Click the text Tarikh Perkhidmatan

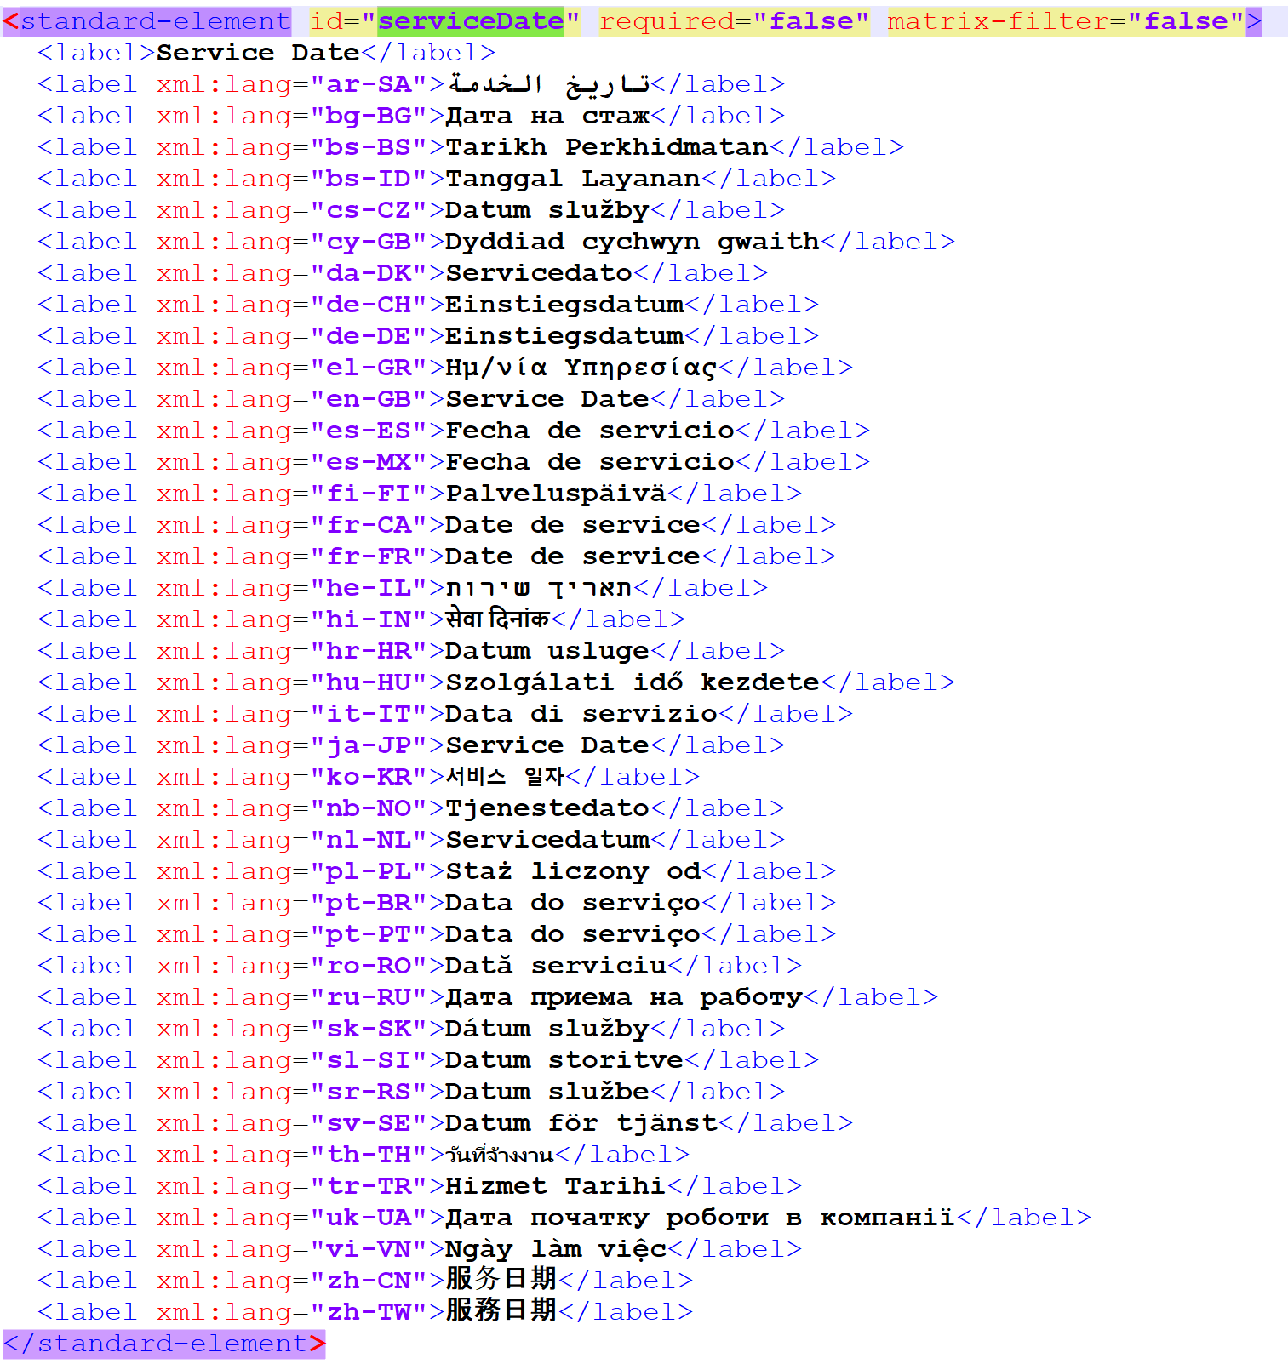607,147
